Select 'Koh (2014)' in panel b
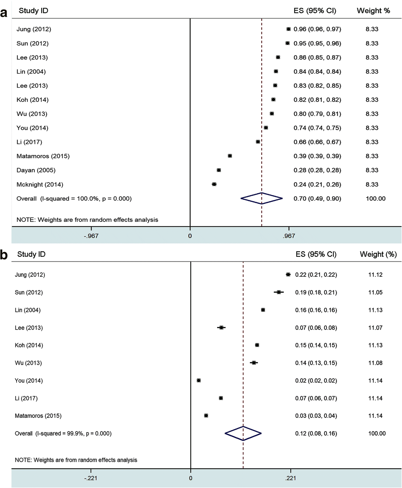This screenshot has height=488, width=402. click(29, 345)
